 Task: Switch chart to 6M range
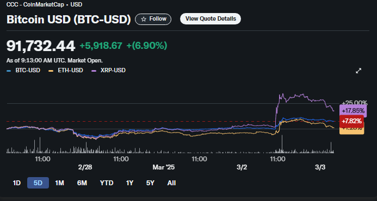point(82,183)
